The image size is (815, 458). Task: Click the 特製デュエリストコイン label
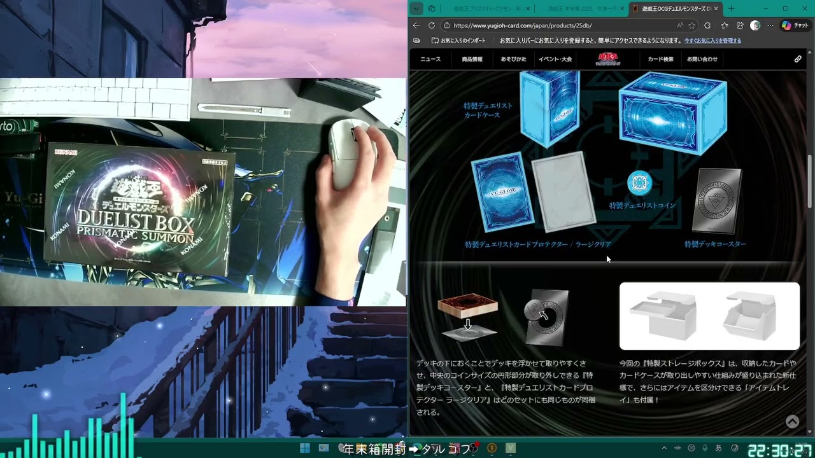(x=642, y=205)
